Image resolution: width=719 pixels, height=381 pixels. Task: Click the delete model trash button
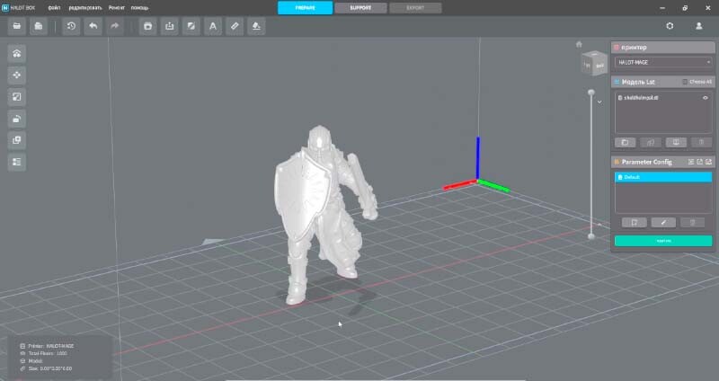click(x=702, y=143)
